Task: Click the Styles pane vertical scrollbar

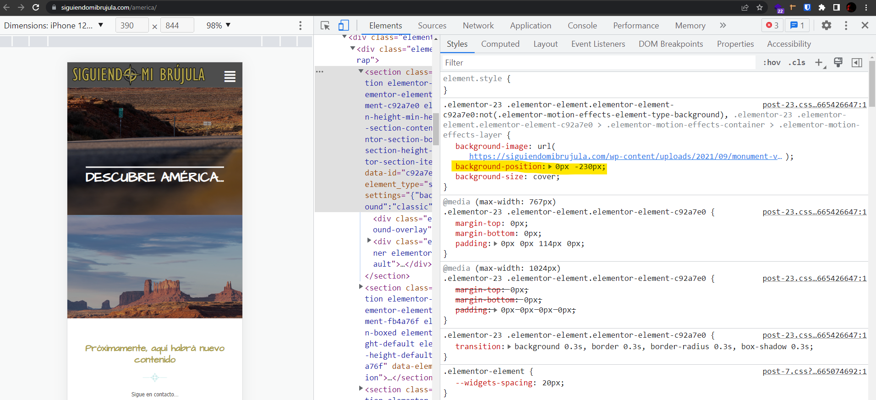Action: [872, 83]
